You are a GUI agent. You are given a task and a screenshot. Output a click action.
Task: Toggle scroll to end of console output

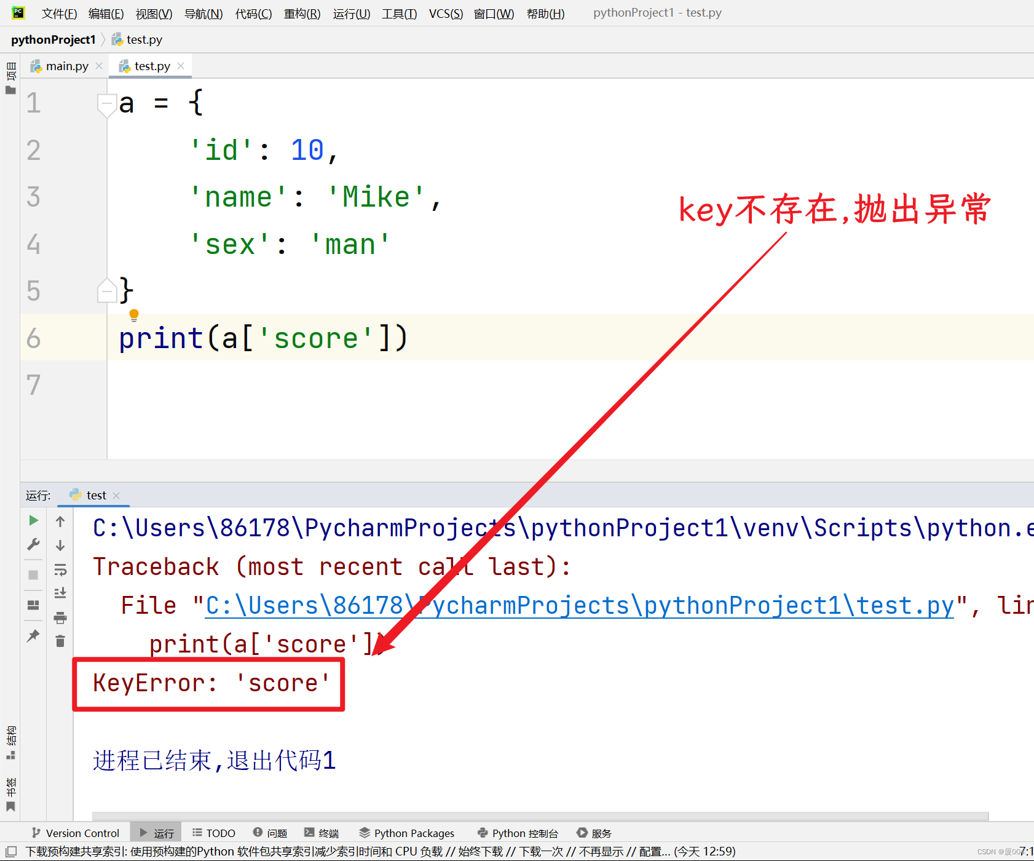pos(60,593)
